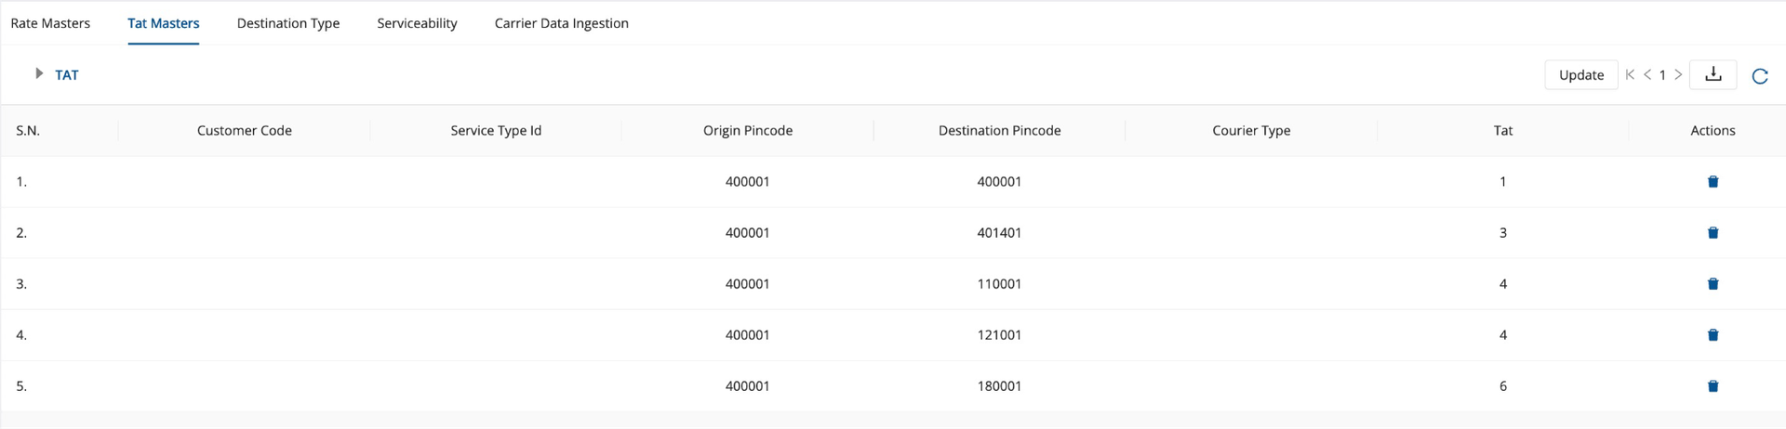Go to the previous page
The height and width of the screenshot is (429, 1786).
pyautogui.click(x=1647, y=75)
